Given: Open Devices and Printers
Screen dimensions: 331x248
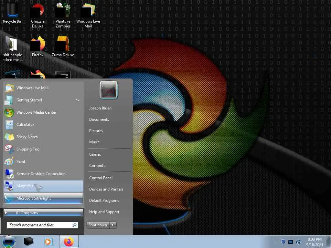Looking at the screenshot, I should click(x=106, y=189).
